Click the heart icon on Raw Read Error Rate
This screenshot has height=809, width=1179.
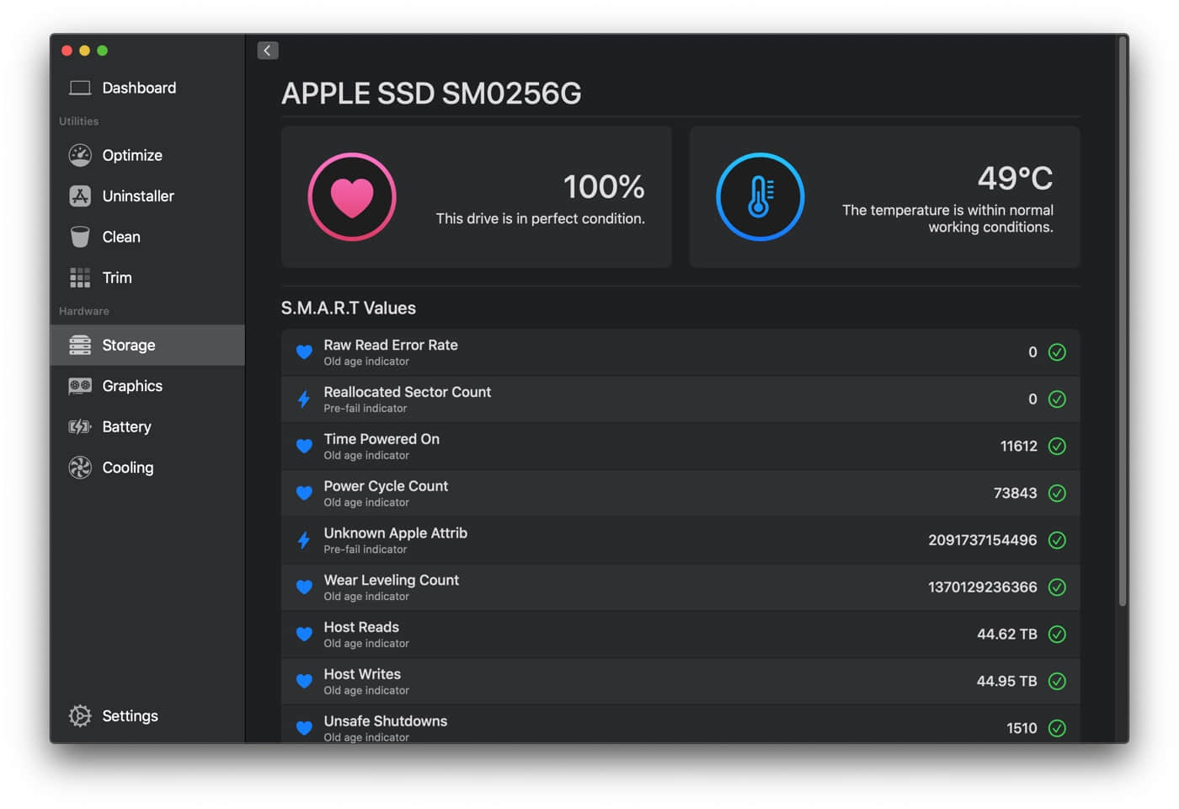(x=304, y=352)
